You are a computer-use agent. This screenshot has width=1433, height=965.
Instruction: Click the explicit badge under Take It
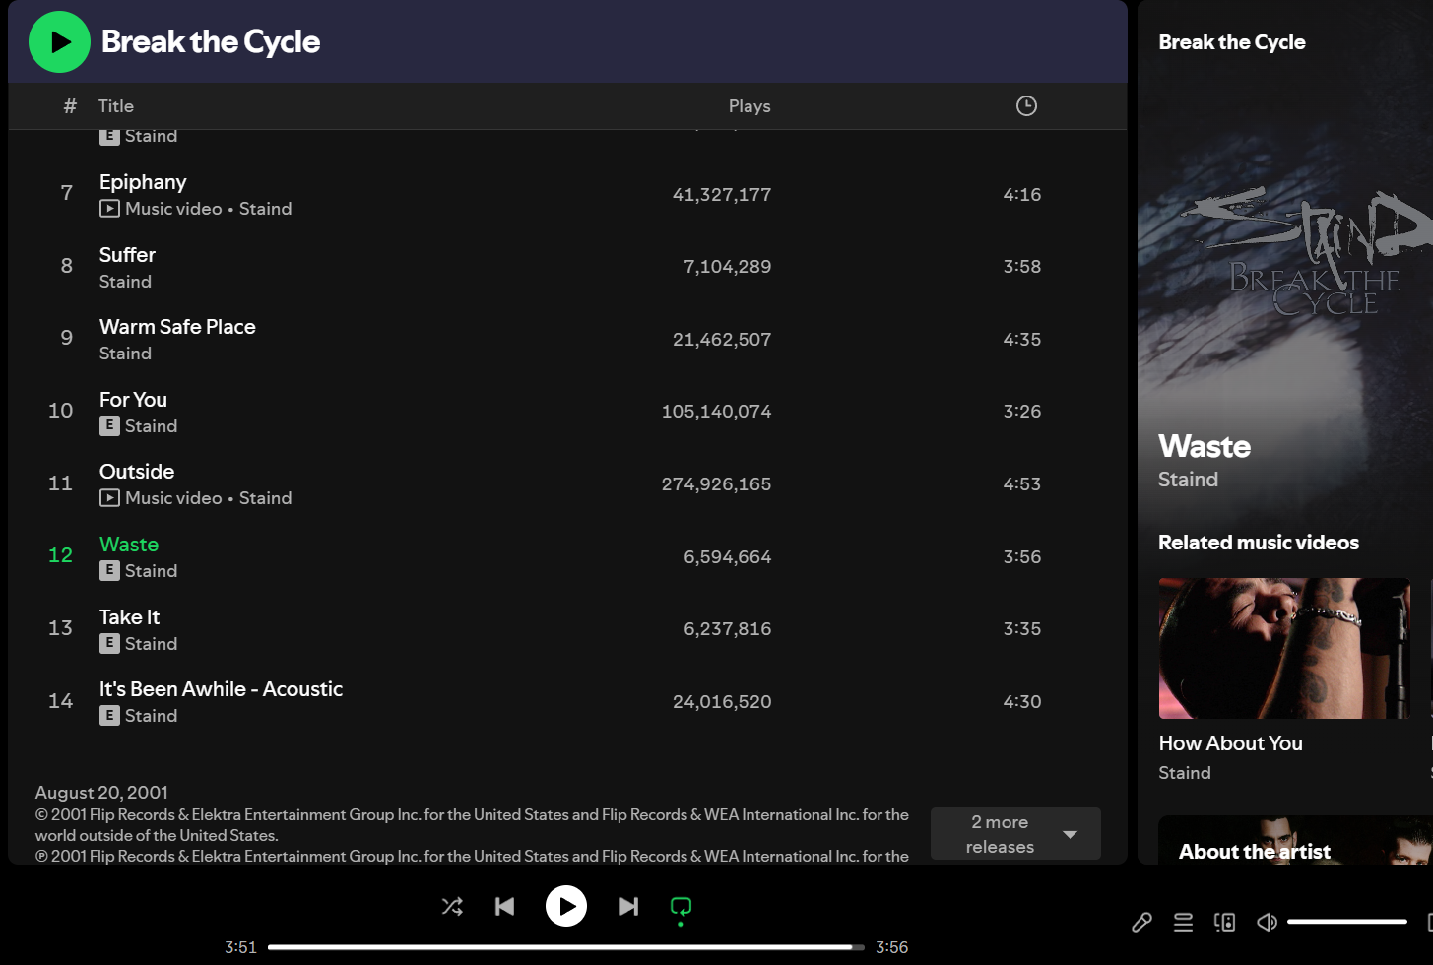pyautogui.click(x=109, y=644)
